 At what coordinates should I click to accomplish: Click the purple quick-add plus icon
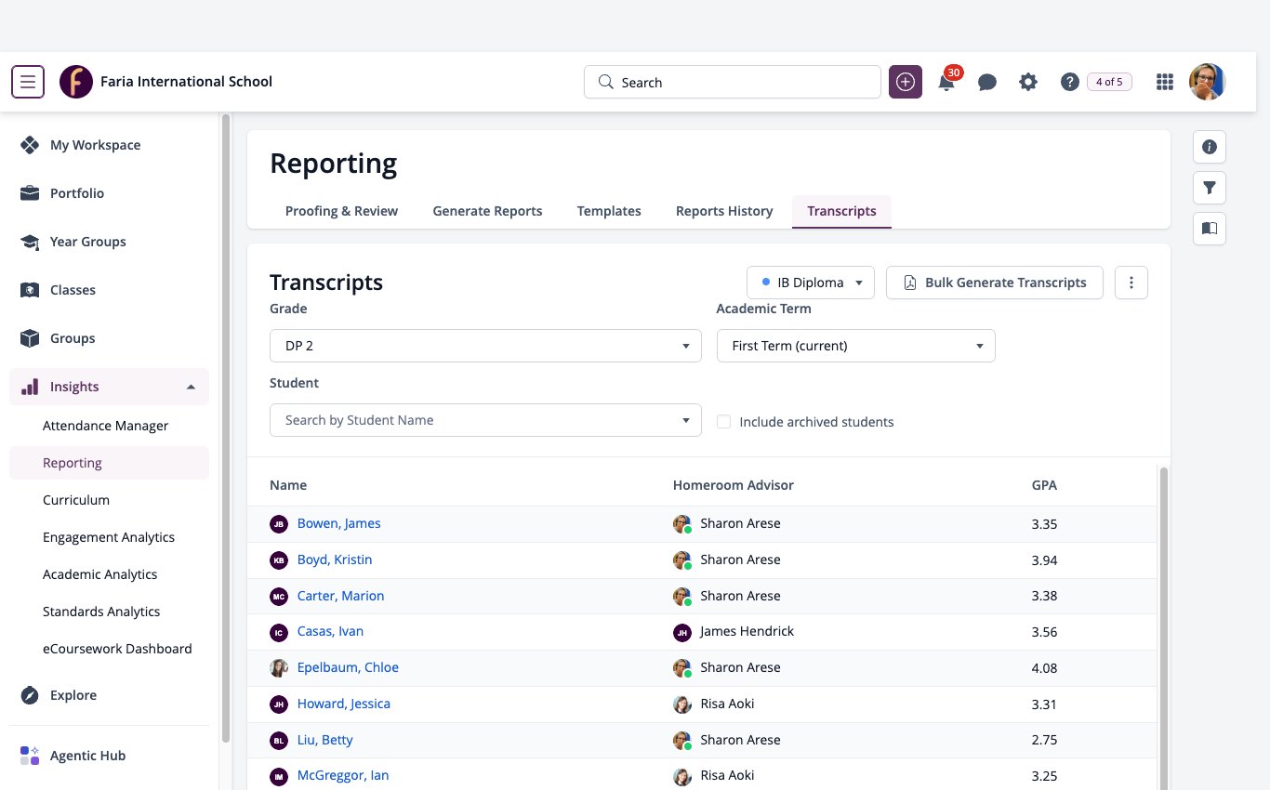coord(906,82)
